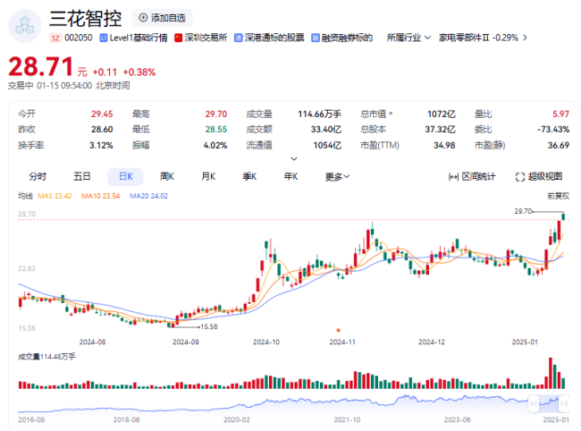The image size is (581, 431).
Task: Select the 年K chart tab
Action: pyautogui.click(x=290, y=176)
